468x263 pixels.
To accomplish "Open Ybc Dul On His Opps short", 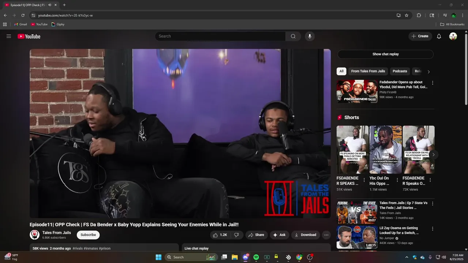I will point(385,150).
